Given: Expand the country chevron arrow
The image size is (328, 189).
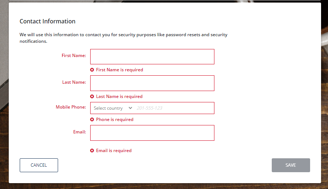Looking at the screenshot, I should coord(130,108).
